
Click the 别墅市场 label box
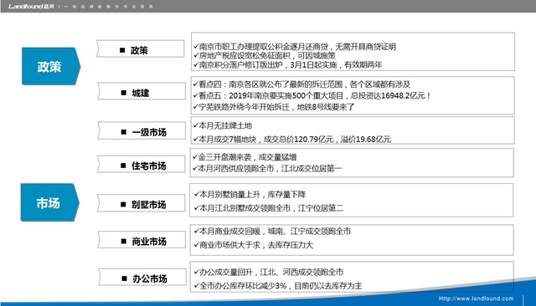click(142, 203)
